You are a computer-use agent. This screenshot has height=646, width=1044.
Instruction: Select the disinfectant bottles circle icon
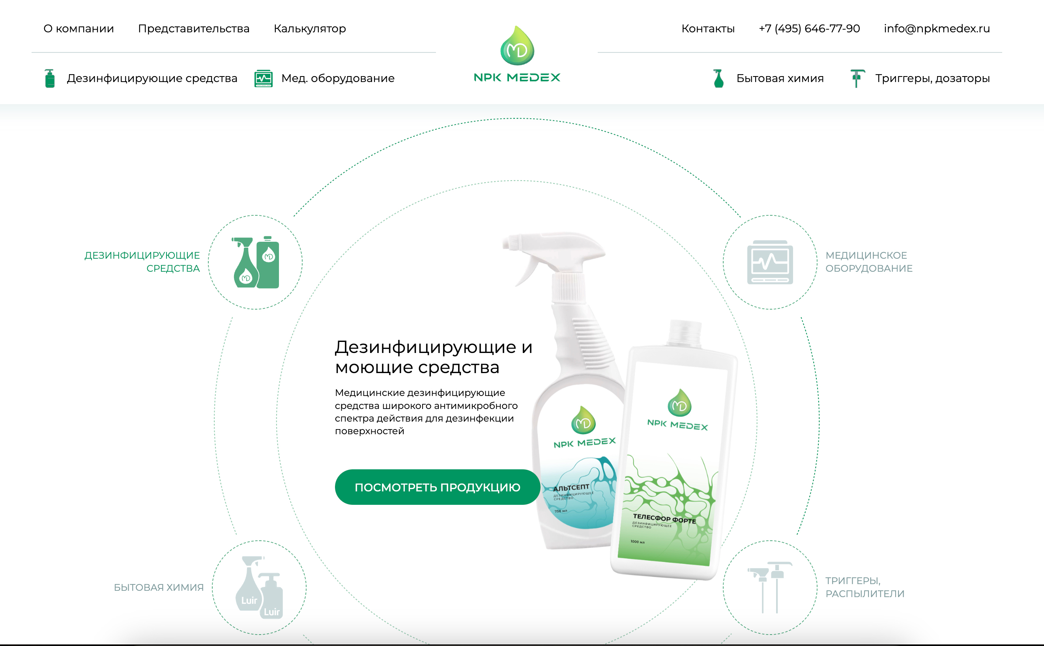[255, 262]
